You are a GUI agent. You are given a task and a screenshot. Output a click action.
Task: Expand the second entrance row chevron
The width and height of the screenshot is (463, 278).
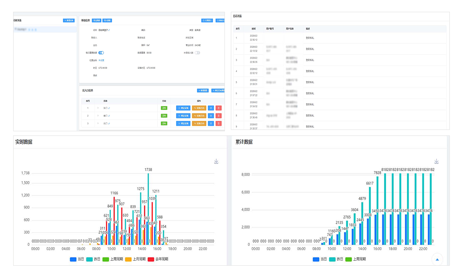(x=98, y=116)
